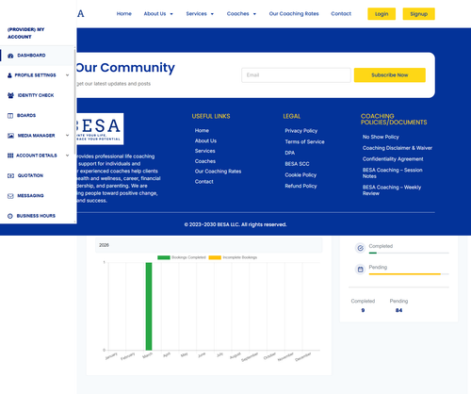Open Identity Check in the sidebar
This screenshot has height=394, width=471.
pos(37,95)
